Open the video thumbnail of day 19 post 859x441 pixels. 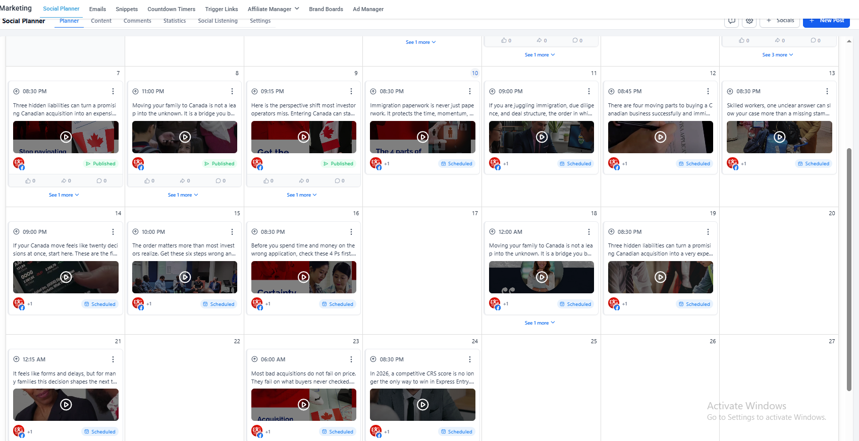point(661,277)
